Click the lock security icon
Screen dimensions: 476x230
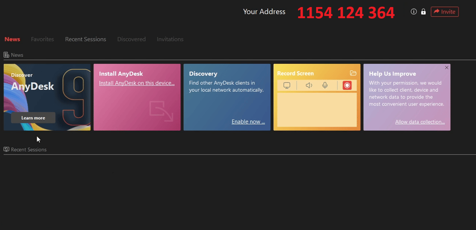[x=423, y=12]
